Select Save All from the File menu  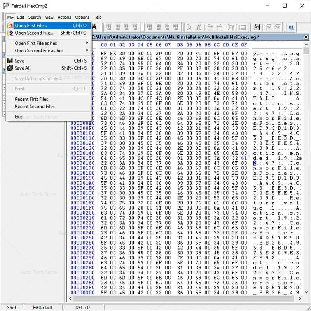click(x=49, y=68)
